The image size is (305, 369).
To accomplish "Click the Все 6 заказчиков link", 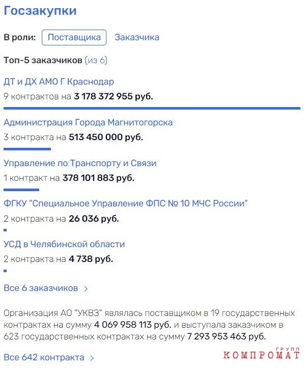I will pos(41,288).
